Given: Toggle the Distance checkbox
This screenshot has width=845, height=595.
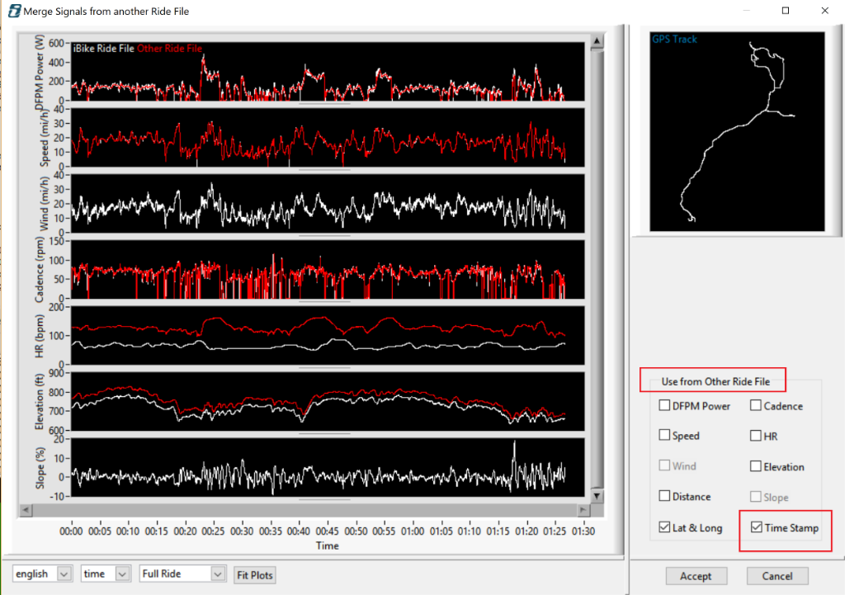Looking at the screenshot, I should pyautogui.click(x=665, y=496).
